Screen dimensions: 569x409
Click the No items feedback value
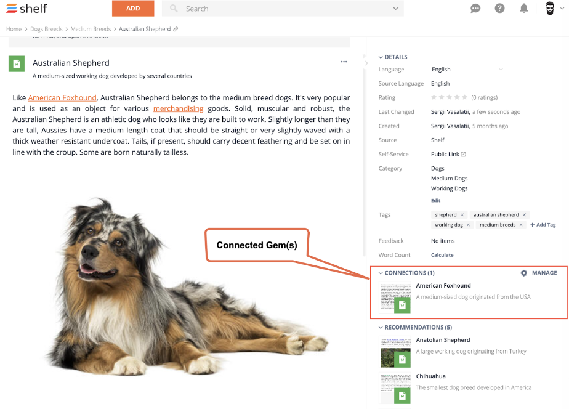click(443, 241)
